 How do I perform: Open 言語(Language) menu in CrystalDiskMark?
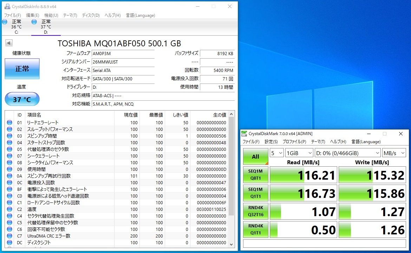pos(366,142)
